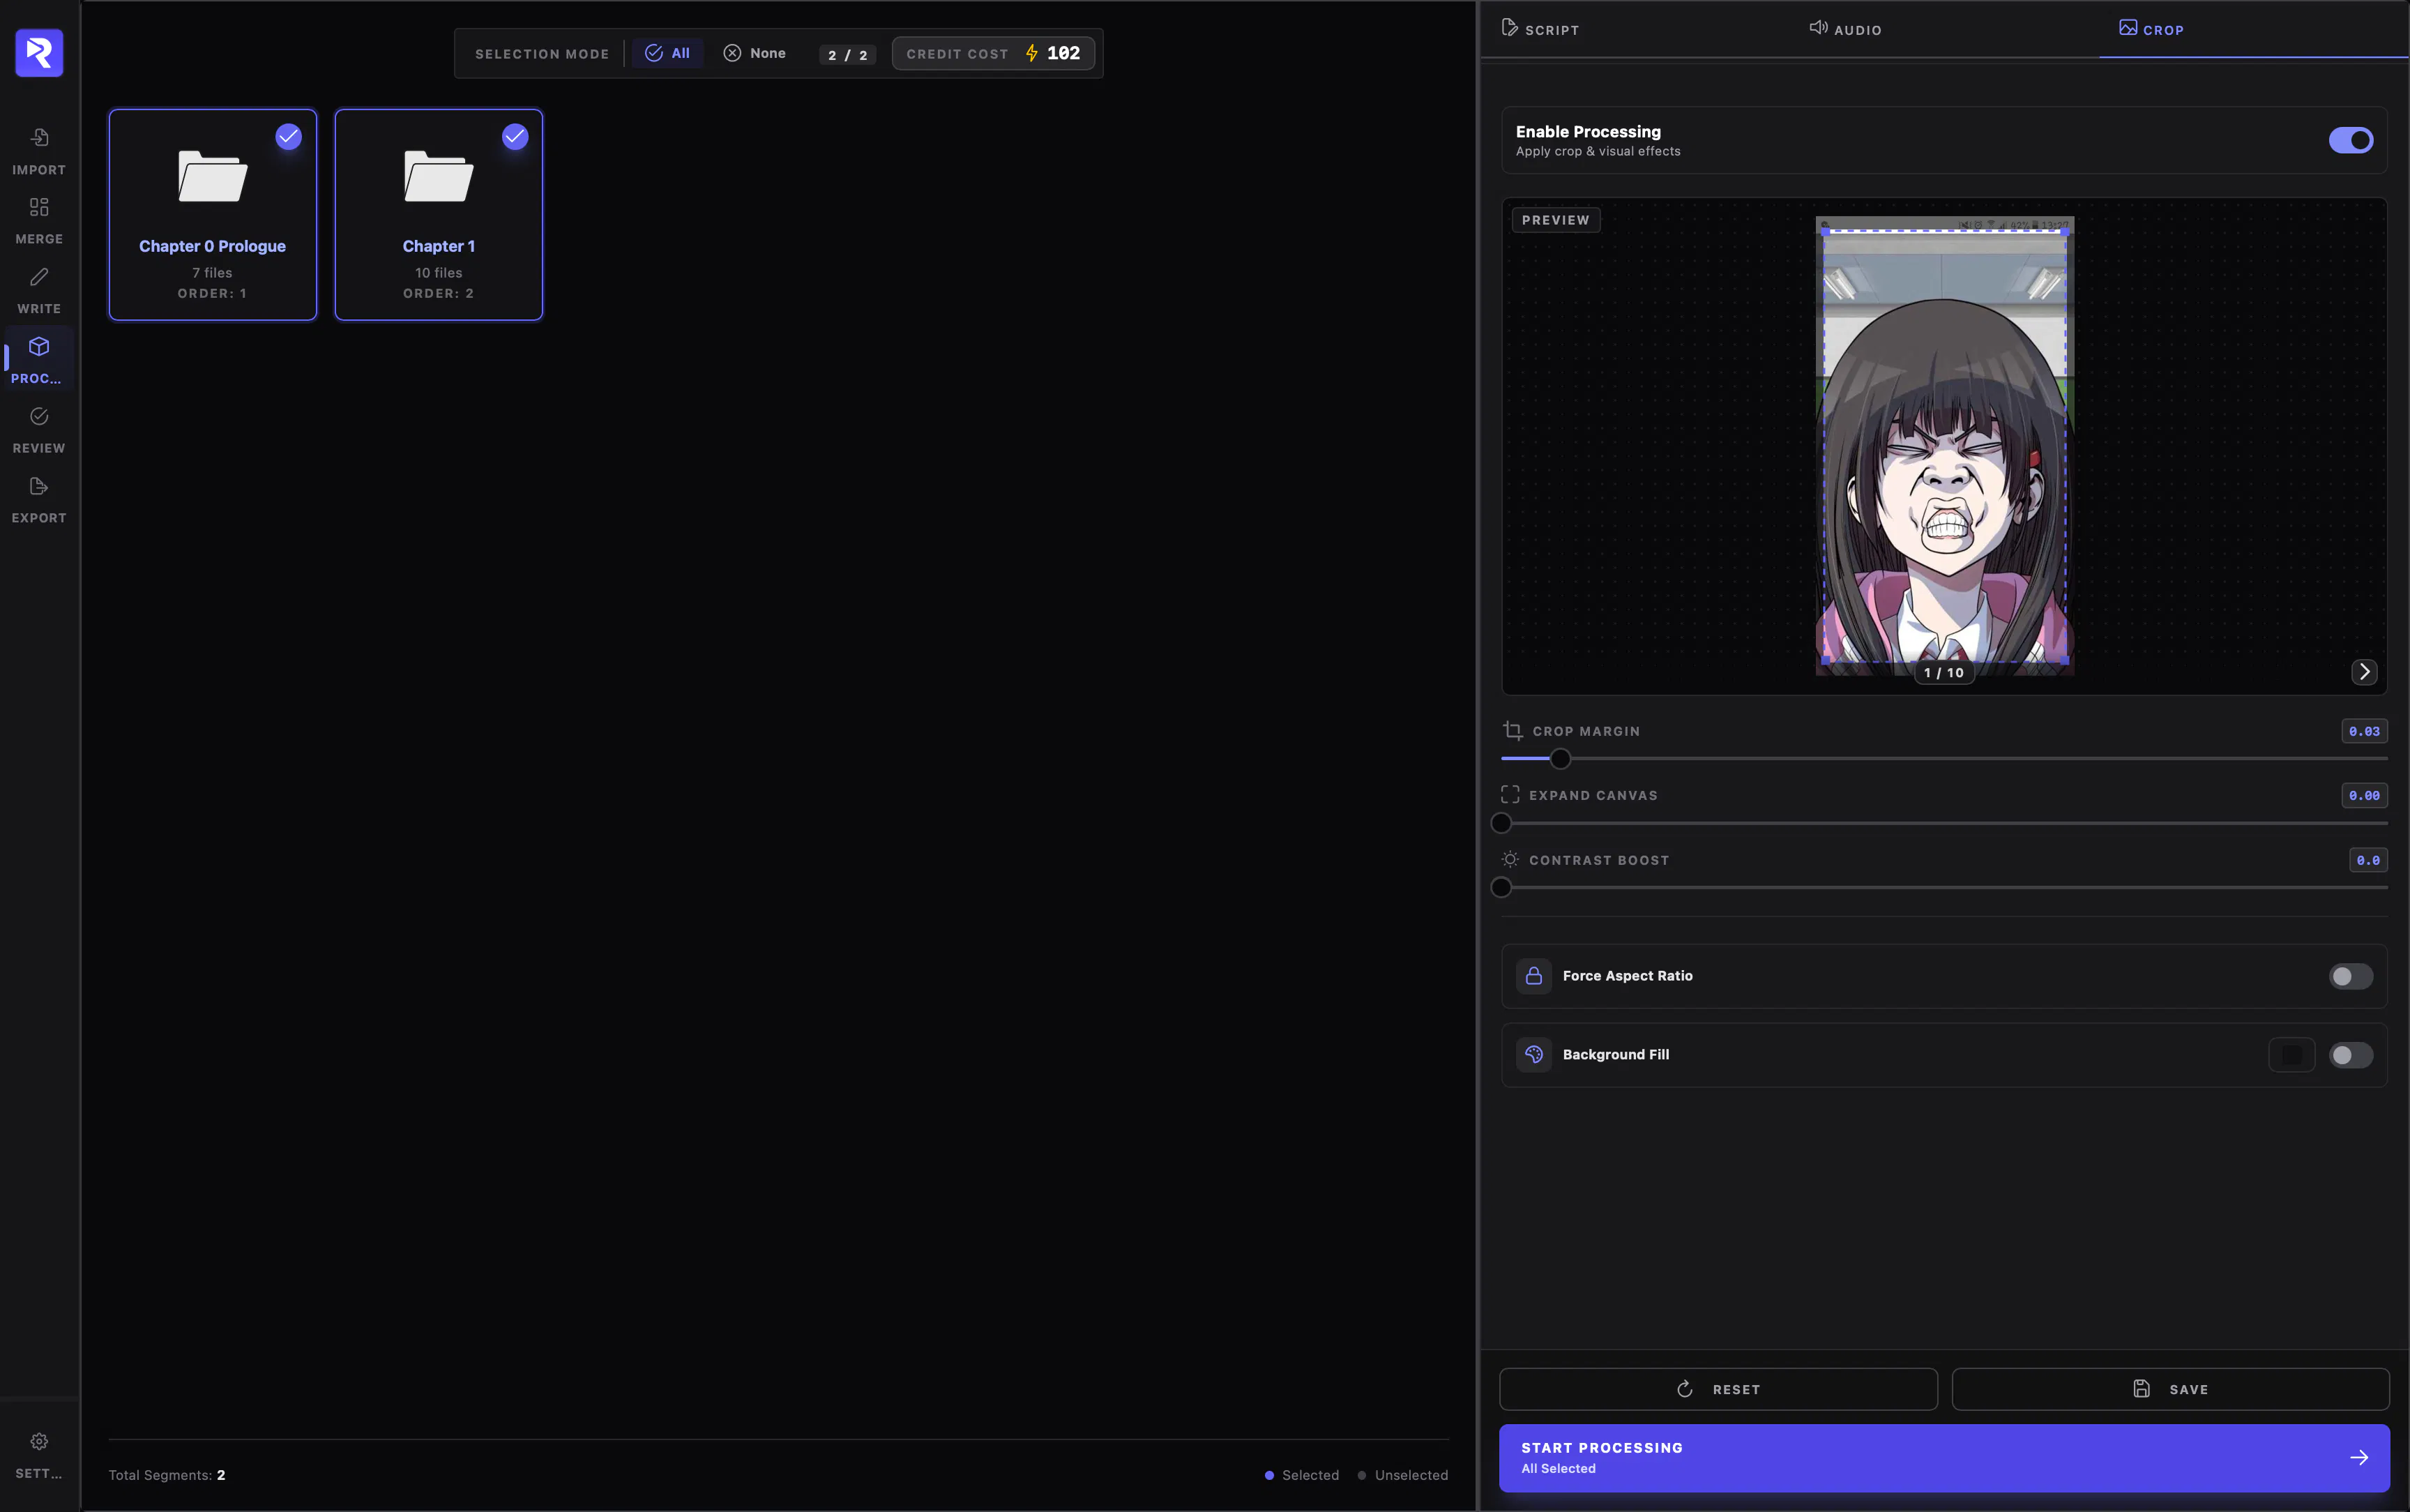Click the Reset button

click(x=1718, y=1389)
